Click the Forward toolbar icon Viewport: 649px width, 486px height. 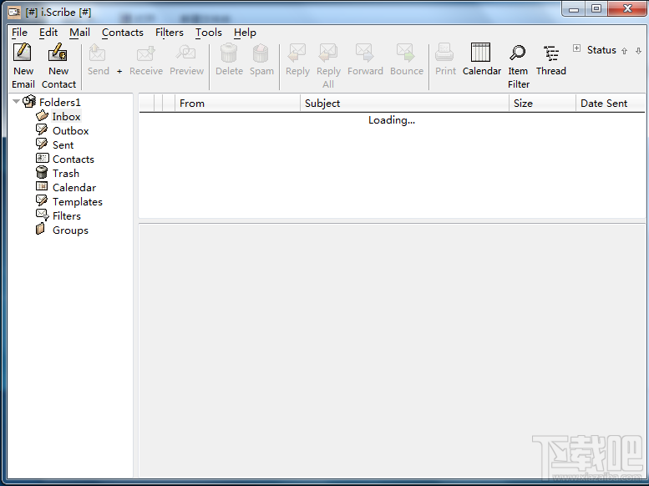coord(365,53)
